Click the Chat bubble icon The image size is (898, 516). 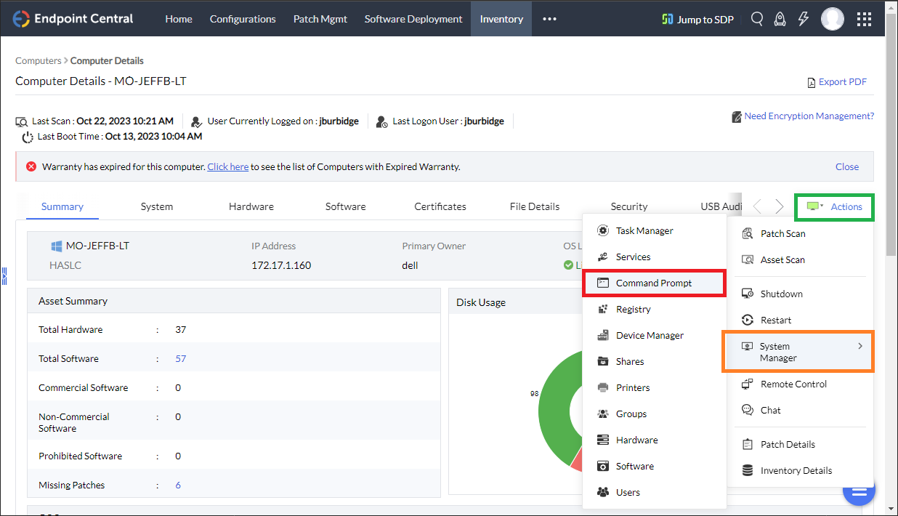tap(747, 410)
